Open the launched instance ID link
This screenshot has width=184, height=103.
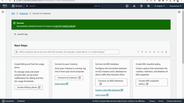point(64,26)
